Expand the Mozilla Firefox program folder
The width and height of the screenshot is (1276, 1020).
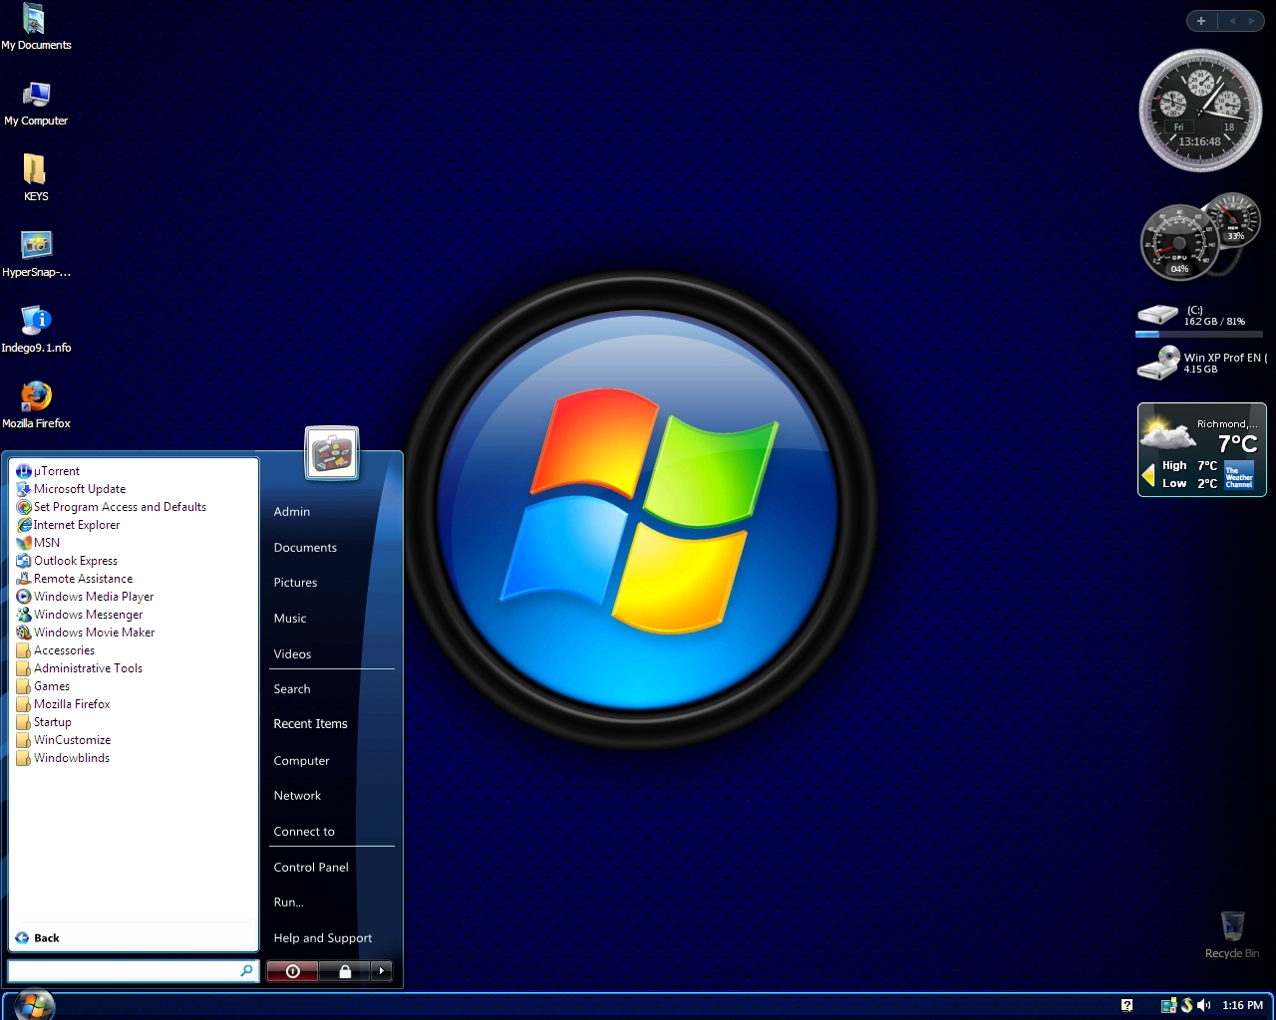pos(63,704)
